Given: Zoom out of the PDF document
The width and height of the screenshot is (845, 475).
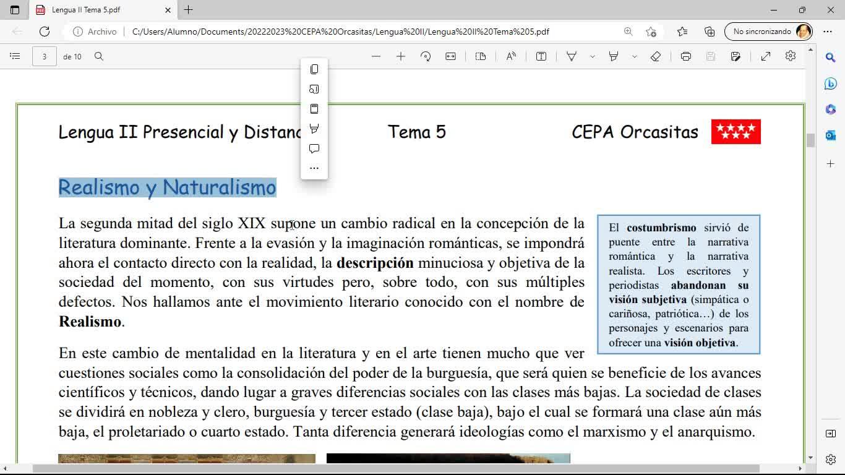Looking at the screenshot, I should coord(376,56).
